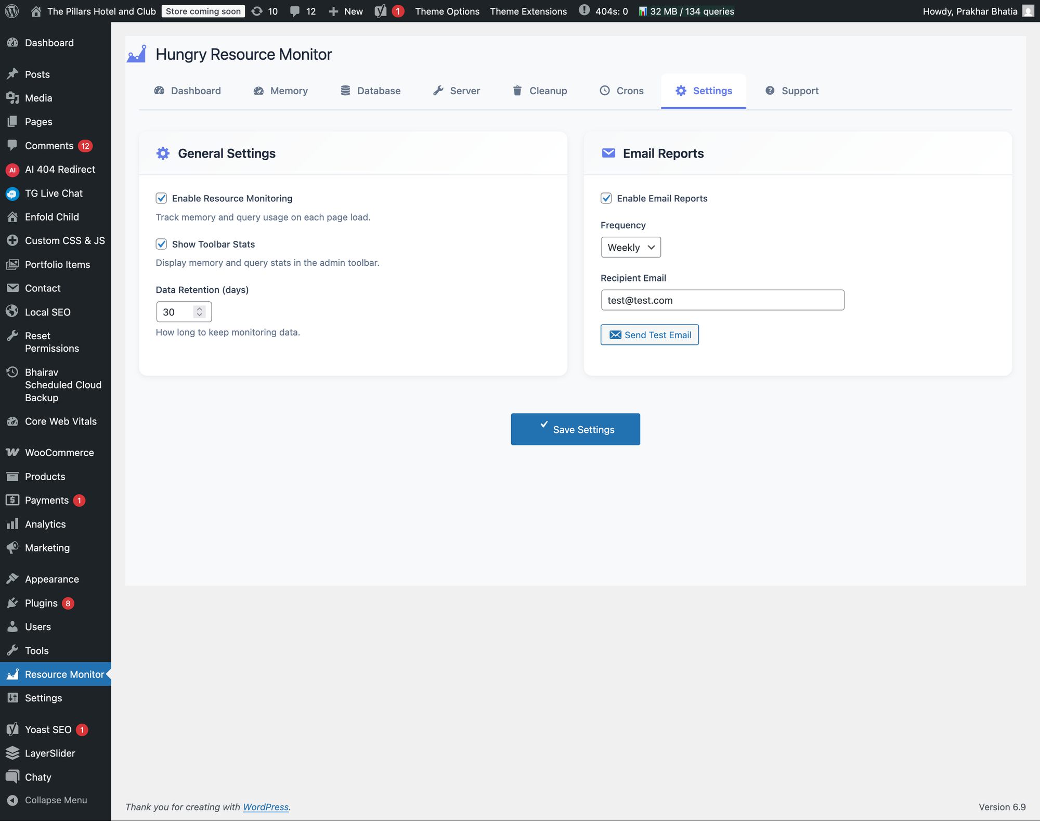1040x821 pixels.
Task: Click the LayerSlider sidebar icon
Action: click(12, 753)
